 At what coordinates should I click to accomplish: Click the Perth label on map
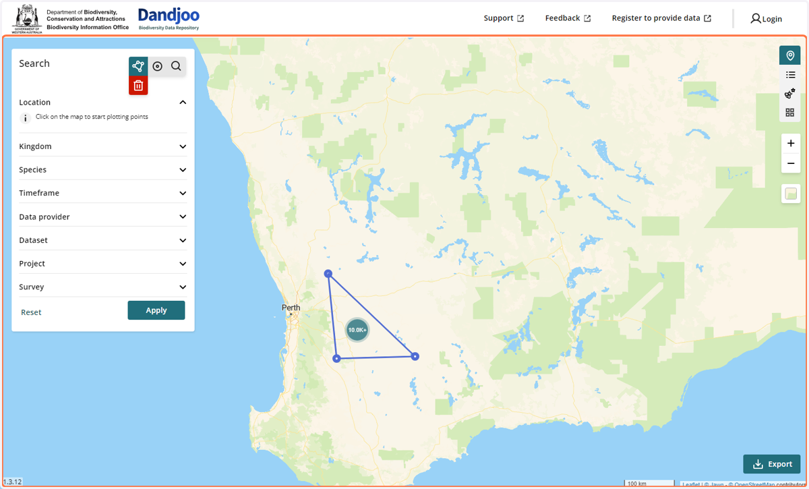pyautogui.click(x=291, y=308)
